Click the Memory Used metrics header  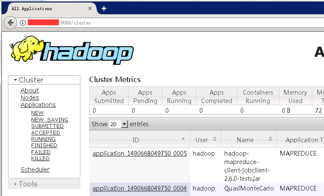click(x=295, y=96)
